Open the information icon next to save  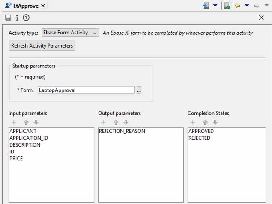[x=17, y=18]
